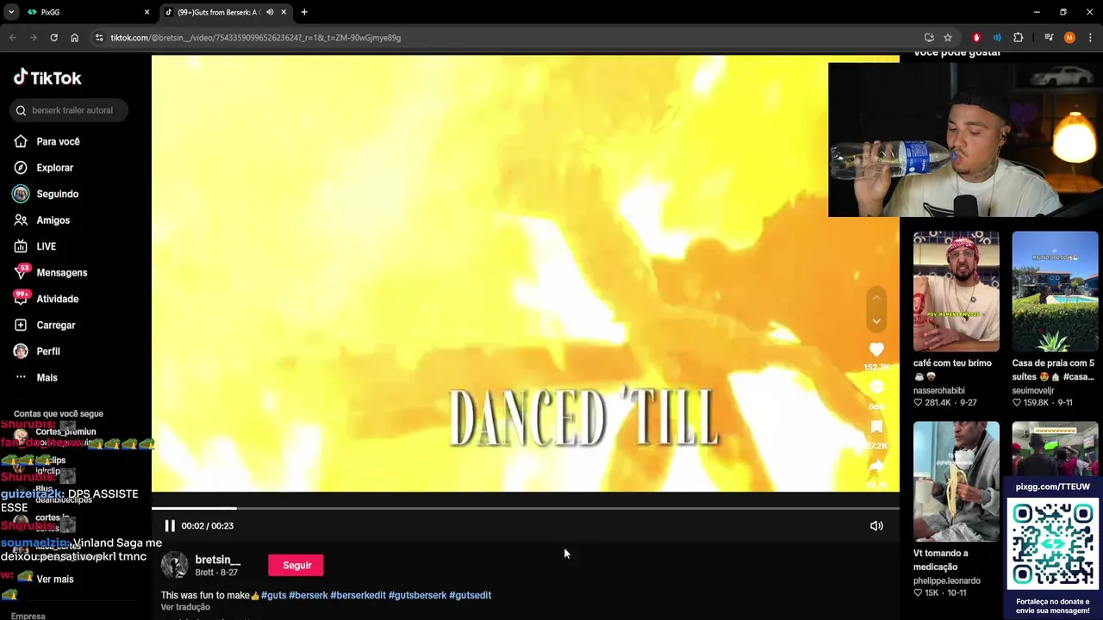Go to next video arrow
The image size is (1103, 620).
[x=876, y=321]
